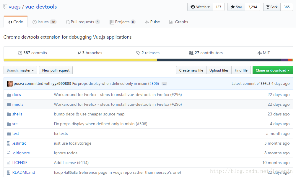
Task: Click the Upload files button
Action: pos(219,70)
